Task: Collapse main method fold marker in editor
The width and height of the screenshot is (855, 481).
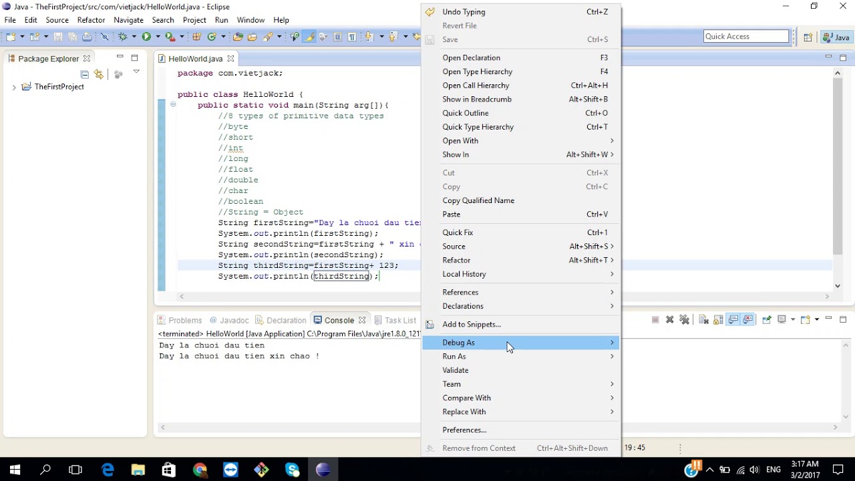Action: (173, 105)
